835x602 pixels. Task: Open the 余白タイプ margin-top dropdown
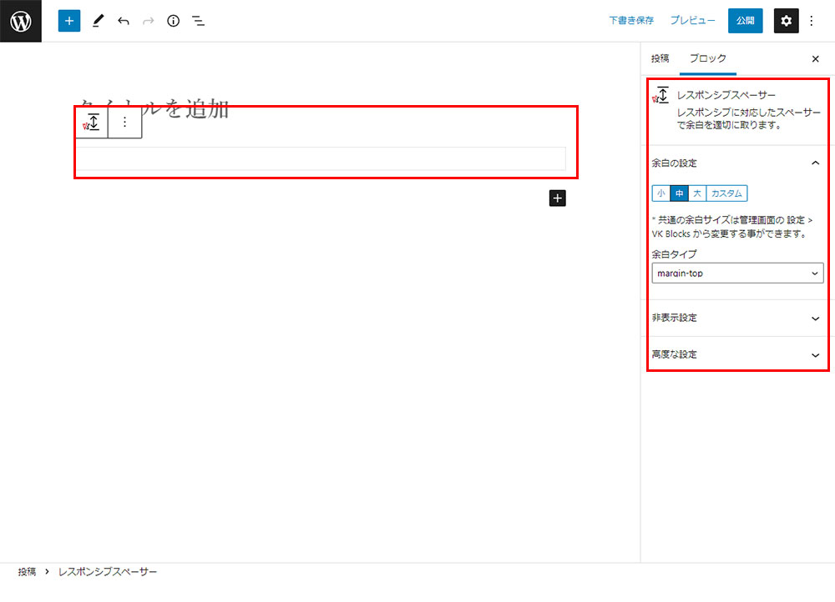point(737,273)
